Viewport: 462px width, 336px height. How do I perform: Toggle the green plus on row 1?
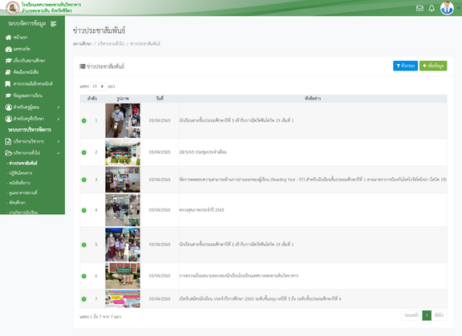(84, 121)
